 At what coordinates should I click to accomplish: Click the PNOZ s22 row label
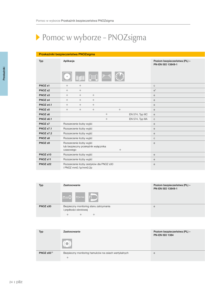[x=45, y=164]
